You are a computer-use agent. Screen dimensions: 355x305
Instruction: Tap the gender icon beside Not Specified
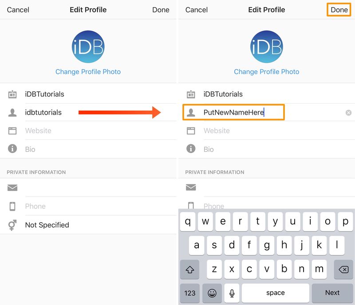click(12, 225)
